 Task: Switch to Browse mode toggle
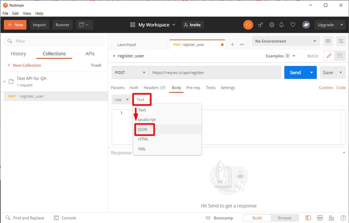tap(284, 218)
